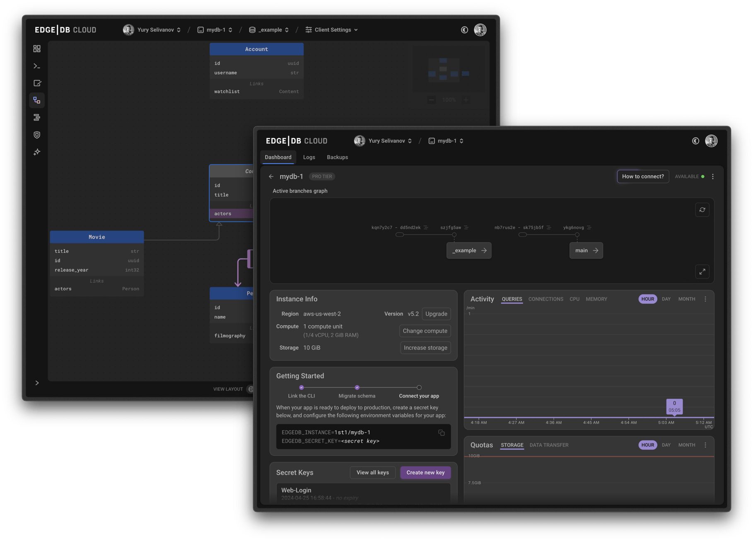
Task: Open the dashboard grid sidebar icon
Action: [x=37, y=49]
